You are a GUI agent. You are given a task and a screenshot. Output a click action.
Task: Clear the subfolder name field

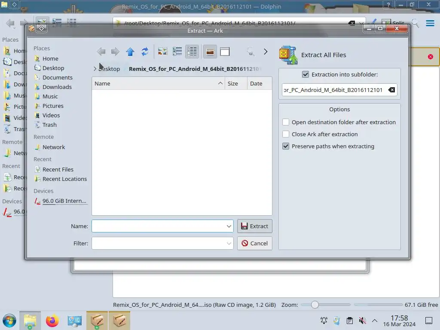(x=391, y=90)
